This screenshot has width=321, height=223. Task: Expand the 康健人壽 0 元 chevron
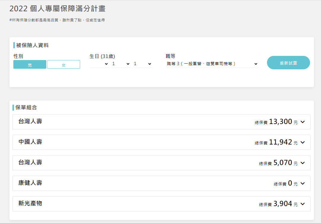[303, 183]
